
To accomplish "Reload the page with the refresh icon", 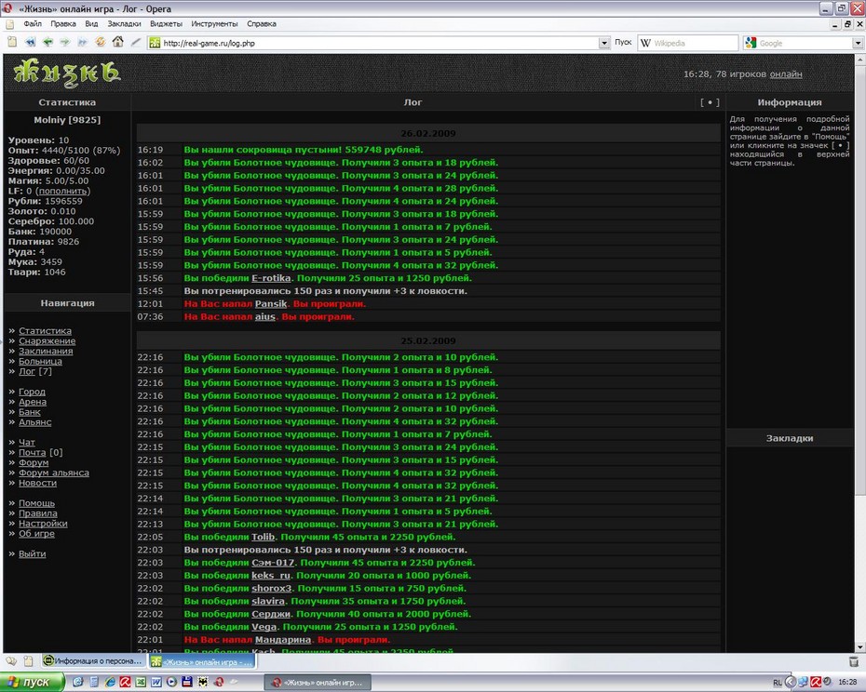I will (x=100, y=42).
